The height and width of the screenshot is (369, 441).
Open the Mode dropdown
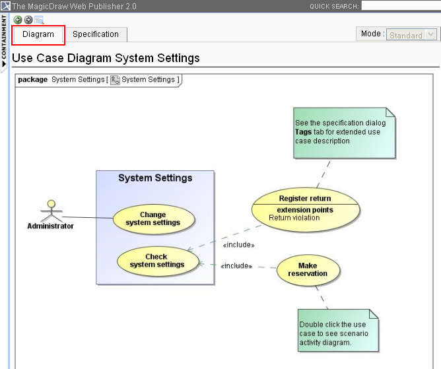click(412, 34)
